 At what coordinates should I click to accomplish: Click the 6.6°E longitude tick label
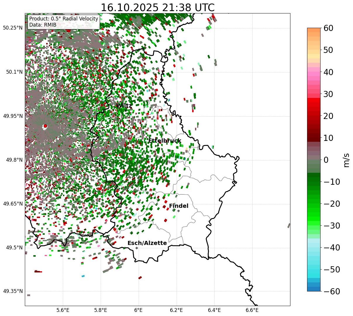click(252, 310)
